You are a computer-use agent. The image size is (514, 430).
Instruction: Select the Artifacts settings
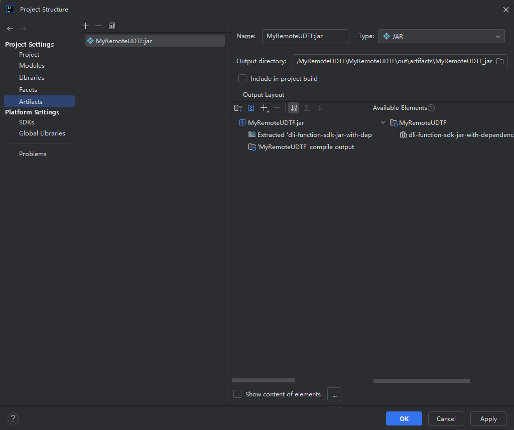click(39, 101)
